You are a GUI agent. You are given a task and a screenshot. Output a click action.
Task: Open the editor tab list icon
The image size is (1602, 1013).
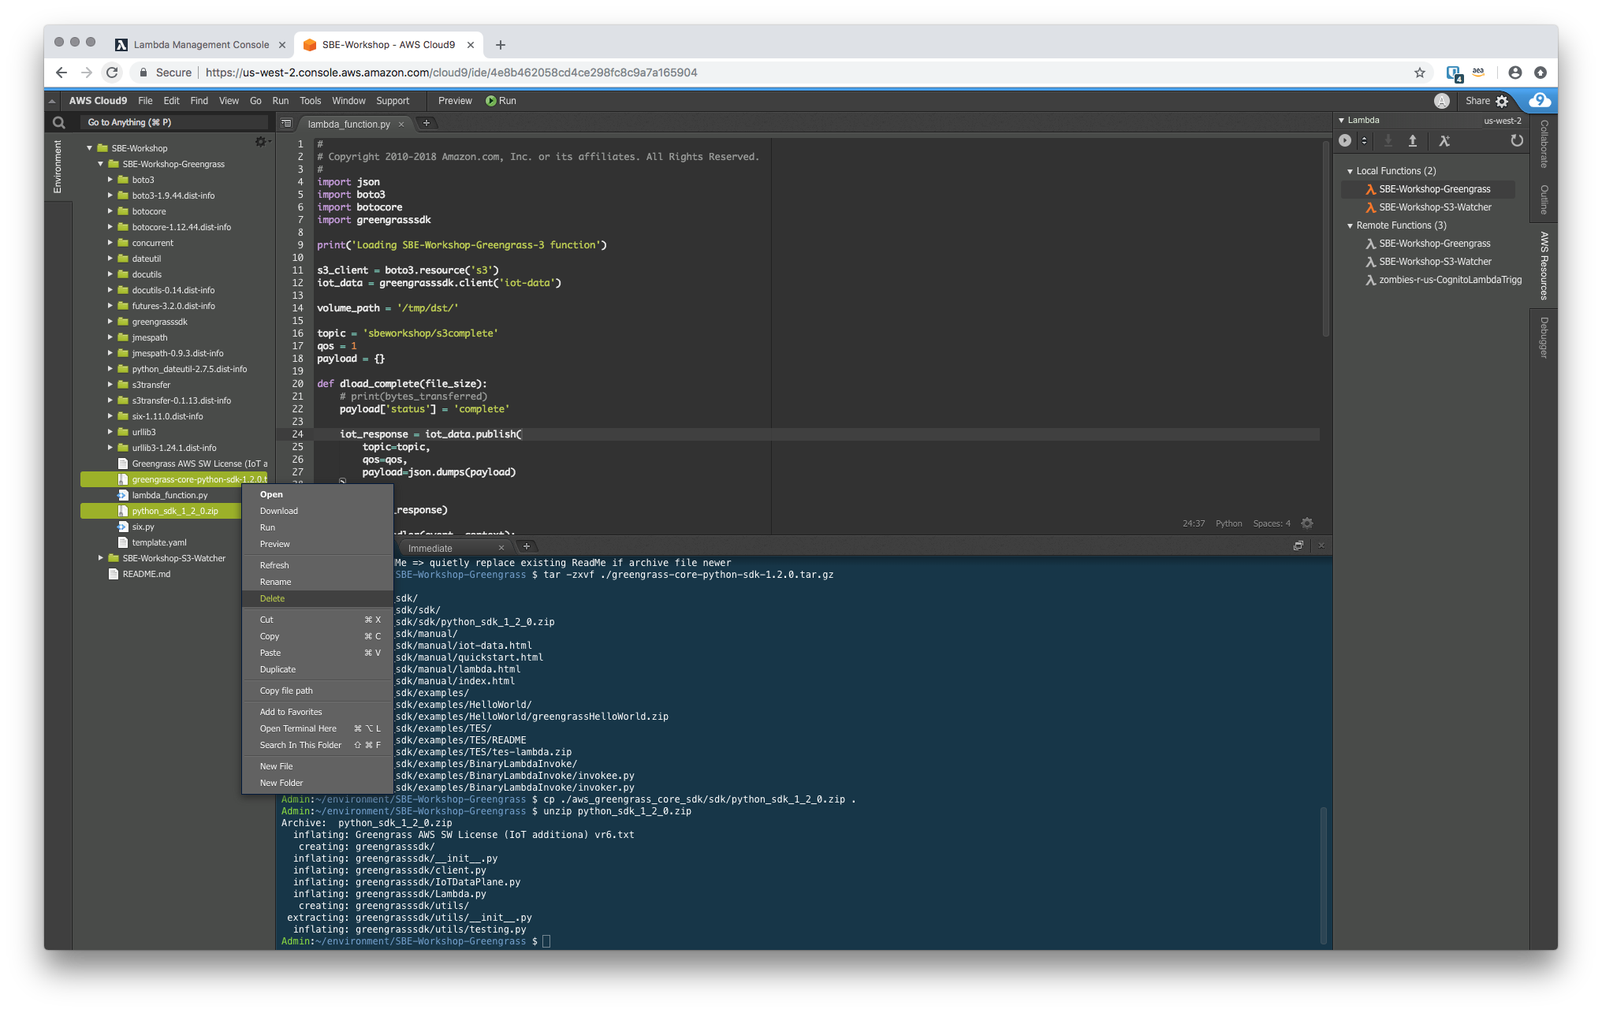(x=286, y=123)
